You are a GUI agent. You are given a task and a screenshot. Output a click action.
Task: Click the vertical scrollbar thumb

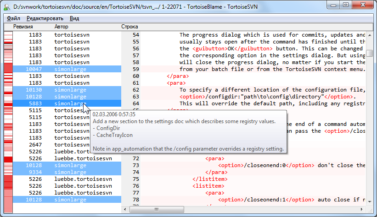(x=370, y=53)
